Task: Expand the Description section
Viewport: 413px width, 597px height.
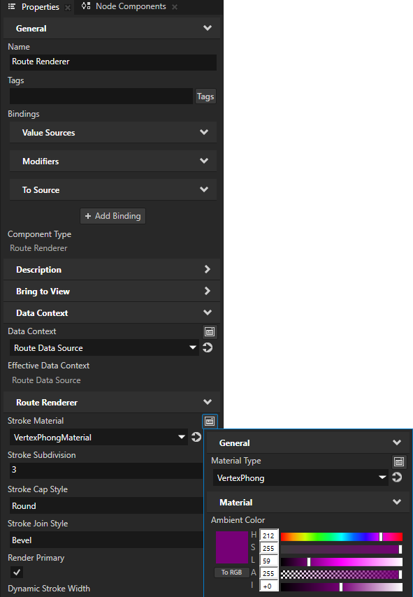Action: (x=112, y=270)
